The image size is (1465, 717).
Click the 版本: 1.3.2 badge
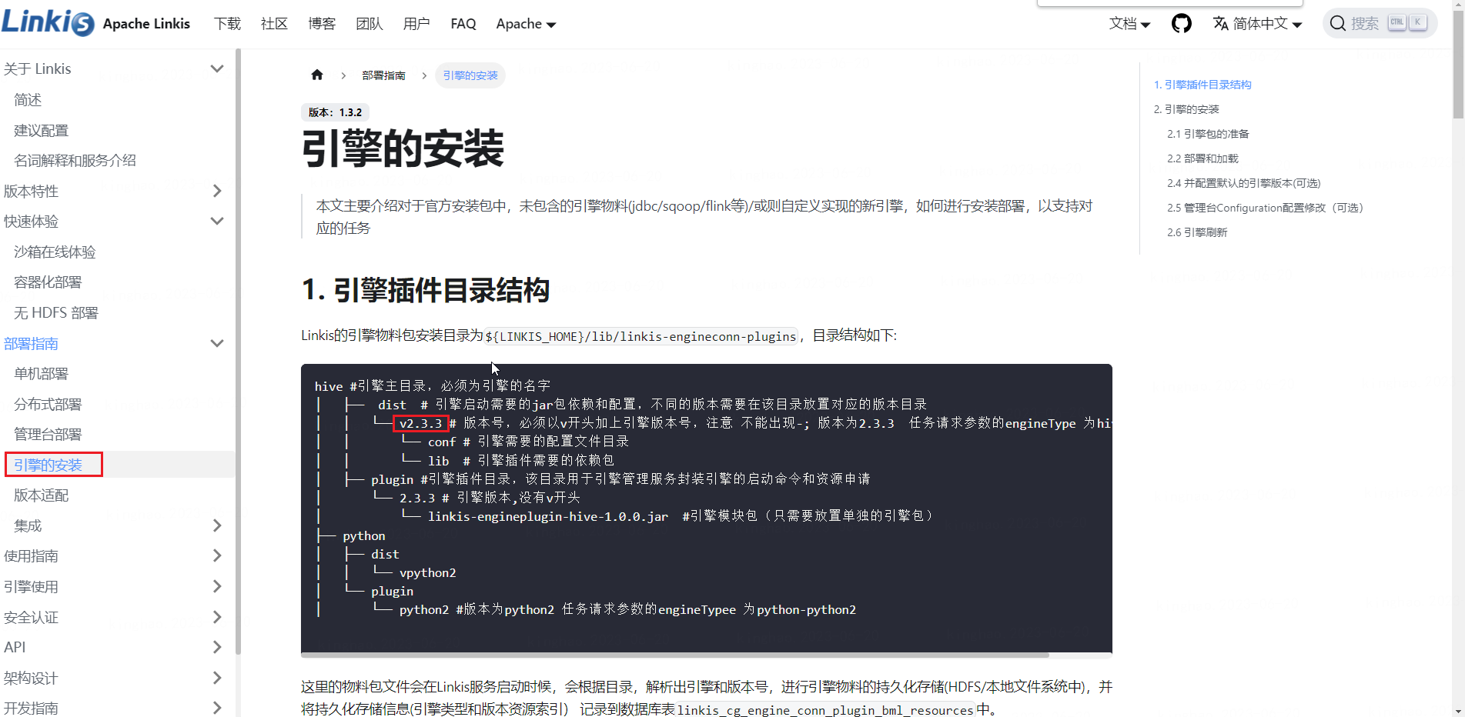[335, 112]
